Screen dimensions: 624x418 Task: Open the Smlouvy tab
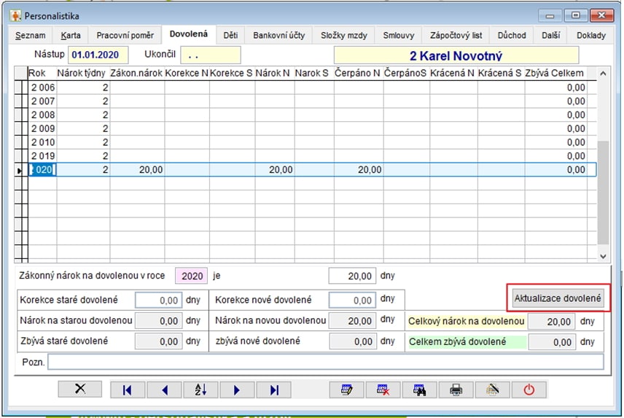tap(398, 36)
